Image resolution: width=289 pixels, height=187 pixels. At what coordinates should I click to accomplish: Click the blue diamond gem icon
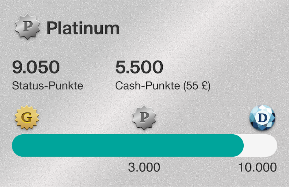[x=262, y=118]
